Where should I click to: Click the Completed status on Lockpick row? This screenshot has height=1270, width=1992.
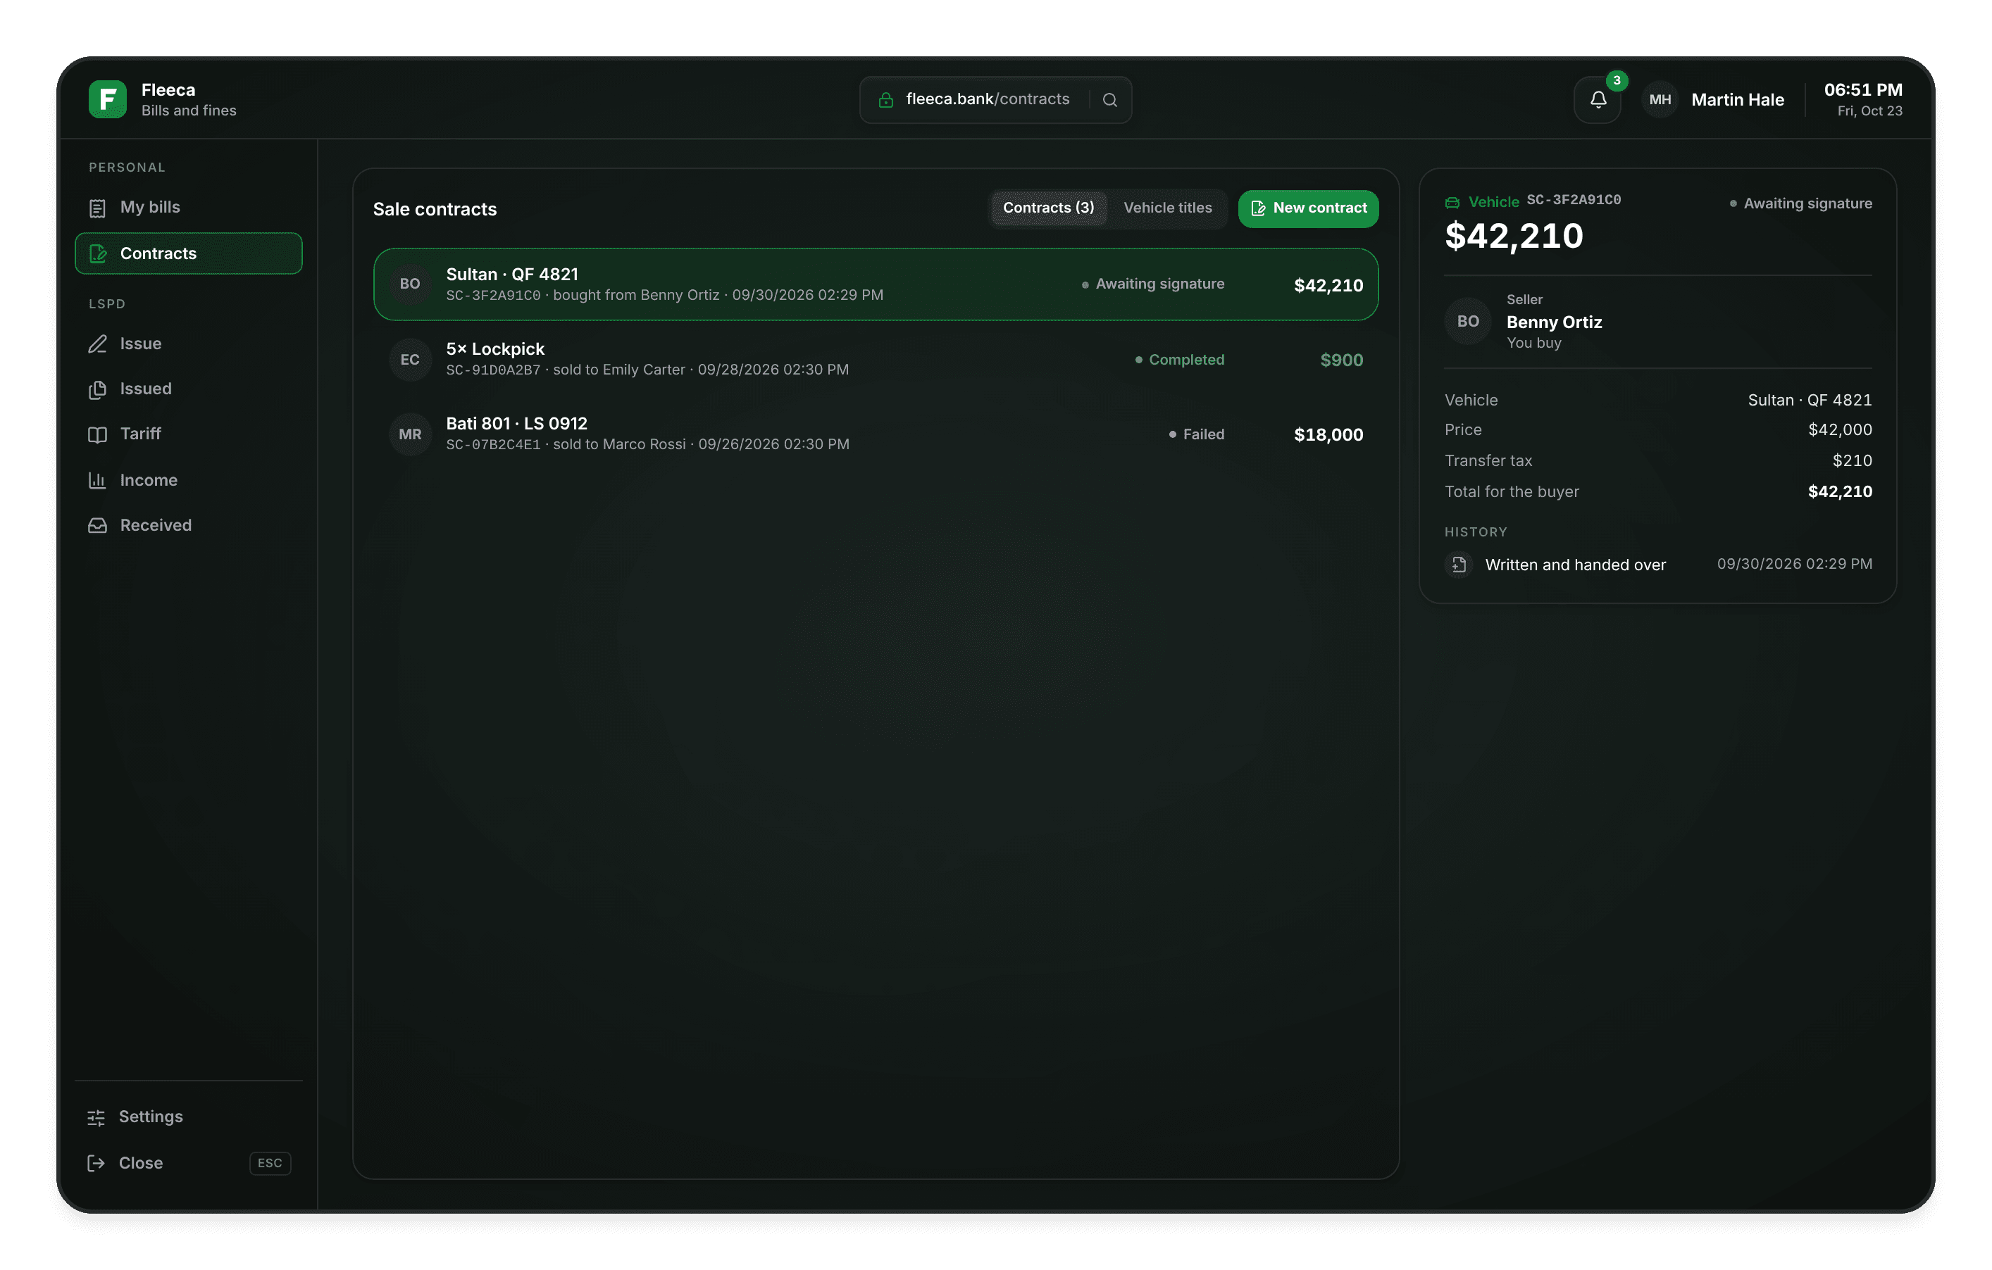(x=1180, y=360)
